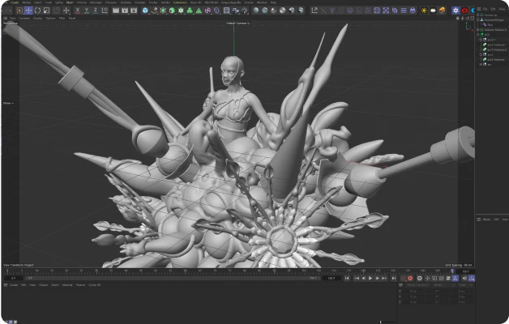Viewport: 509px width, 324px height.
Task: Click the highlighted blue star settings icon
Action: click(x=456, y=11)
